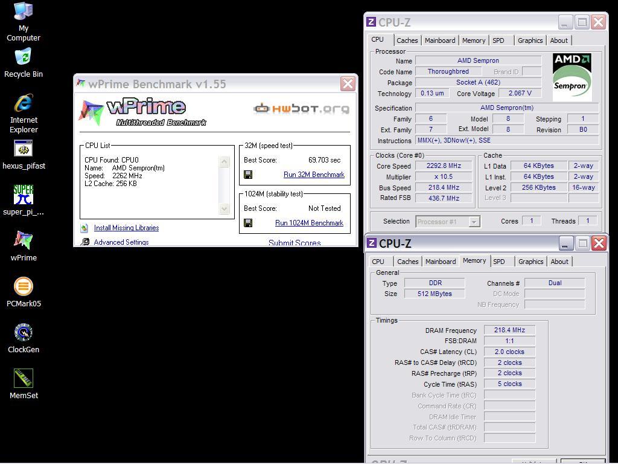Click the Level 2 cache 256 KBytes field
The width and height of the screenshot is (618, 464).
[539, 187]
